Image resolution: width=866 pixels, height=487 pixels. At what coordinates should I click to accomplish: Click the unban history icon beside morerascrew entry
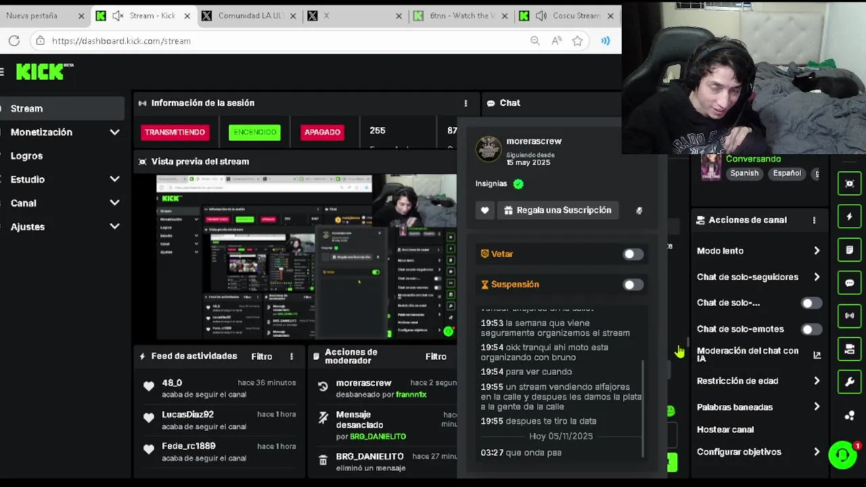coord(323,387)
